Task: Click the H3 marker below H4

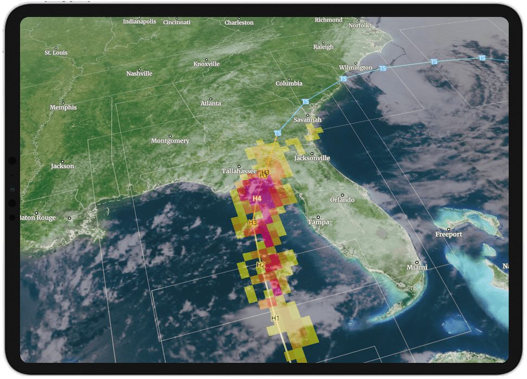Action: 252,223
